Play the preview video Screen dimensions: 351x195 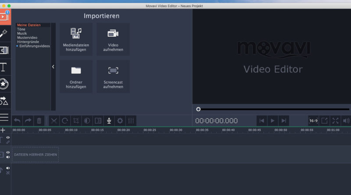tap(272, 121)
